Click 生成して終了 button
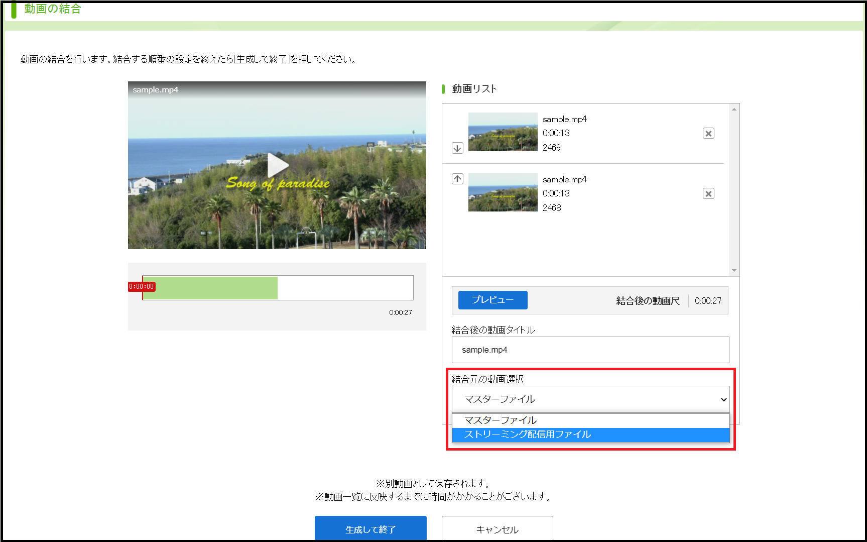The image size is (867, 542). [370, 529]
